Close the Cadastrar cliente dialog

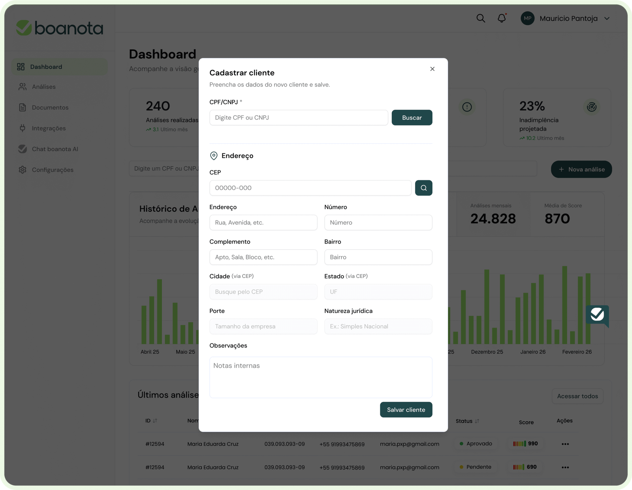click(432, 69)
